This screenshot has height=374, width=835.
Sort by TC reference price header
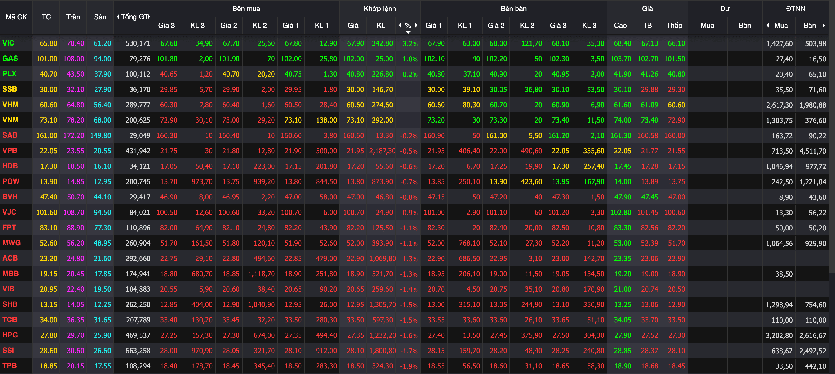pyautogui.click(x=46, y=17)
